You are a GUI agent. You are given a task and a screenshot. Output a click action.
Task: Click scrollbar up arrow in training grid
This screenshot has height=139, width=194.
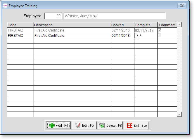pos(179,25)
